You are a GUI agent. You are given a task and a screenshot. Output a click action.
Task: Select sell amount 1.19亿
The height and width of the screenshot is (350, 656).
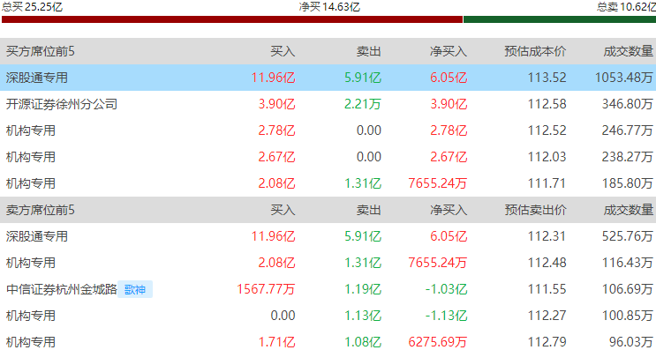pyautogui.click(x=363, y=289)
